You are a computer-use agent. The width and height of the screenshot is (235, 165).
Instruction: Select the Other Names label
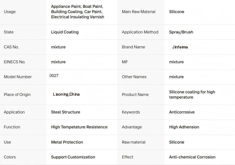click(134, 77)
